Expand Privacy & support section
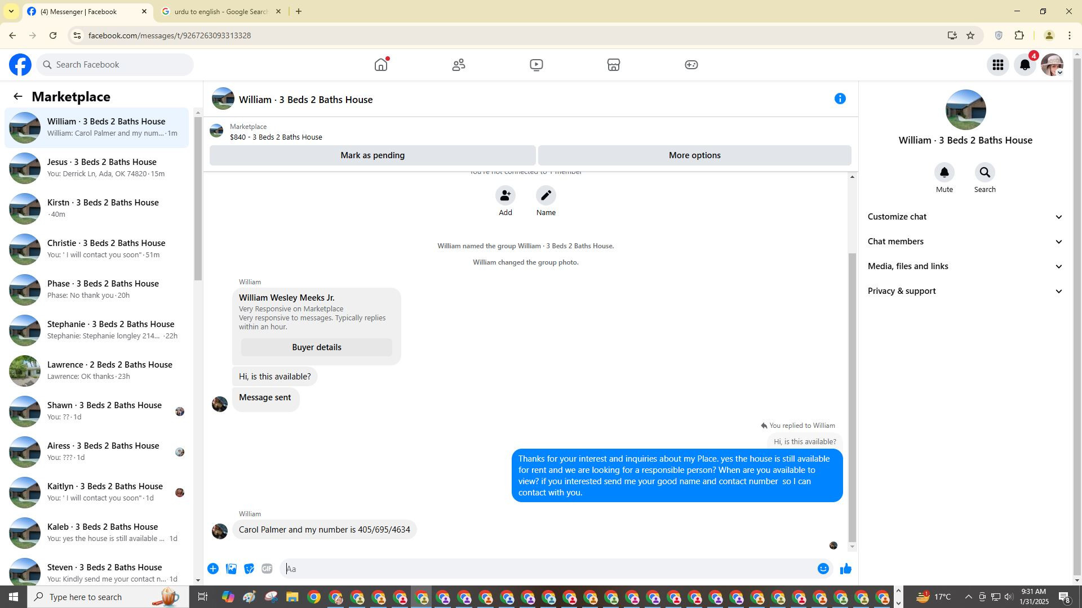1082x608 pixels. point(965,291)
